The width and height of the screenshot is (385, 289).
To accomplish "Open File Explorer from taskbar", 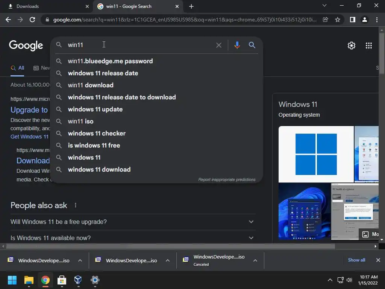I will point(29,280).
